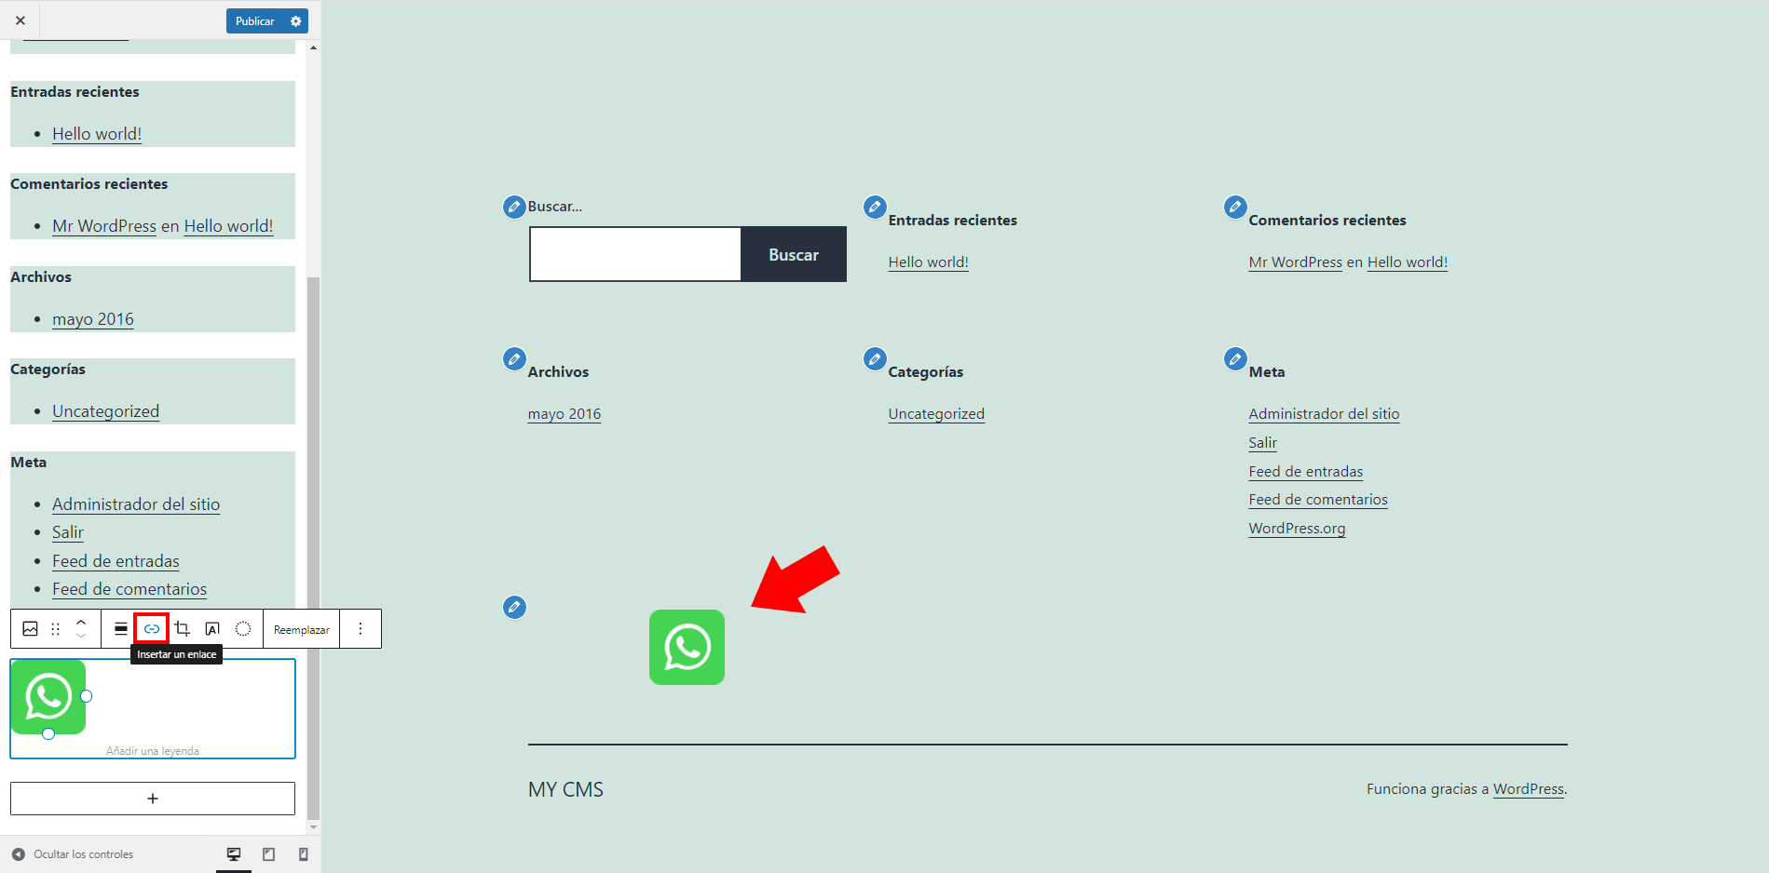Switch to tablet preview mode
This screenshot has width=1769, height=873.
268,854
